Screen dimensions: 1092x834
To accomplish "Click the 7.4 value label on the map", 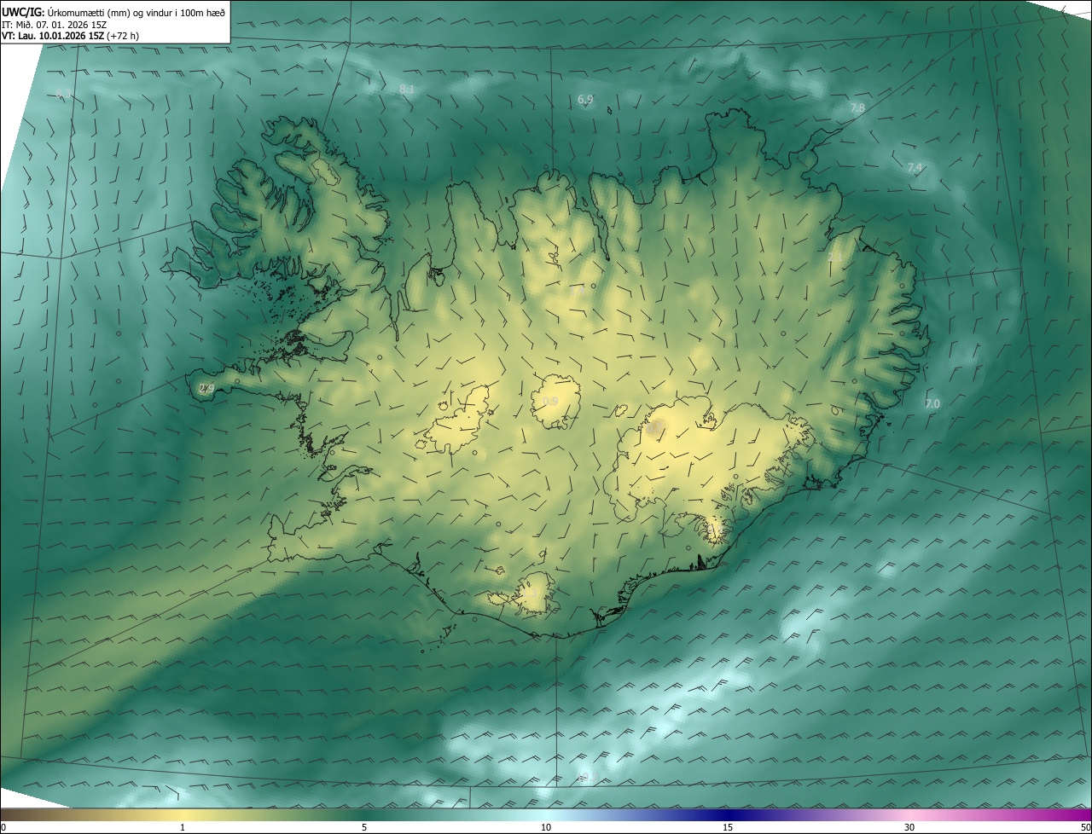I will 915,168.
